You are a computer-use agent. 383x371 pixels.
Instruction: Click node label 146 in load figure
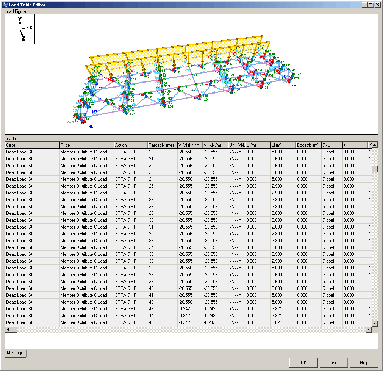click(x=90, y=127)
